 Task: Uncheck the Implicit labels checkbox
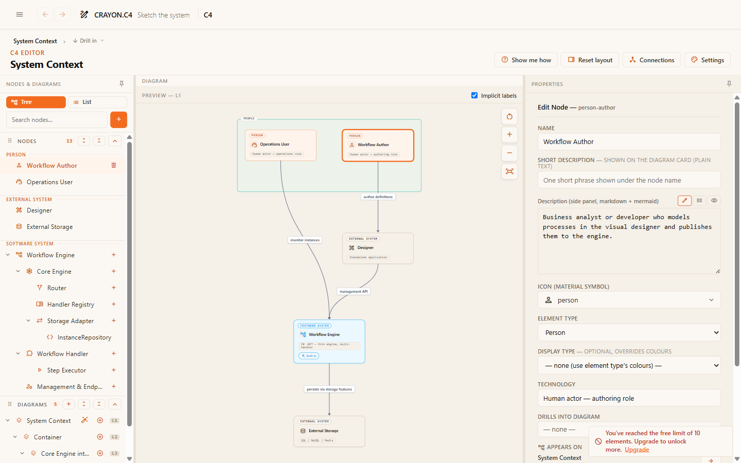tap(474, 95)
